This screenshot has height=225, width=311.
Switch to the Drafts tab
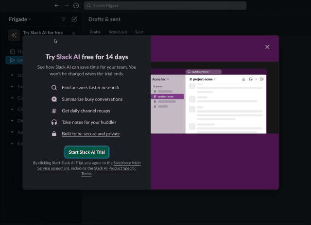click(x=95, y=32)
